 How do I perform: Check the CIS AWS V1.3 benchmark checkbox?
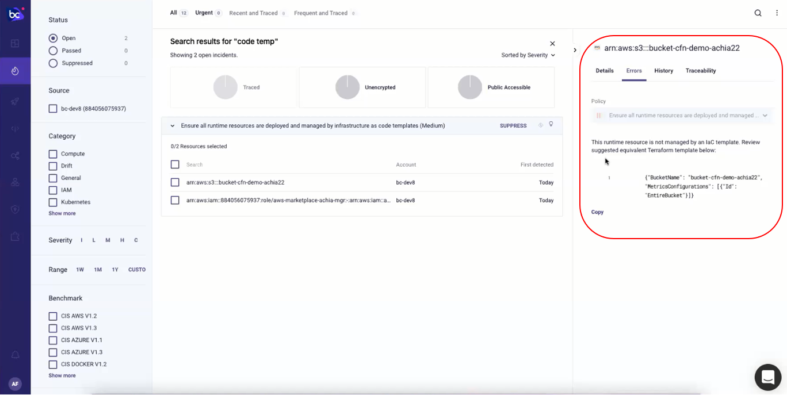coord(53,328)
